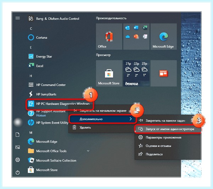Click the pin icon beside Закрепить на панели задач
This screenshot has height=189, width=213.
(141, 120)
